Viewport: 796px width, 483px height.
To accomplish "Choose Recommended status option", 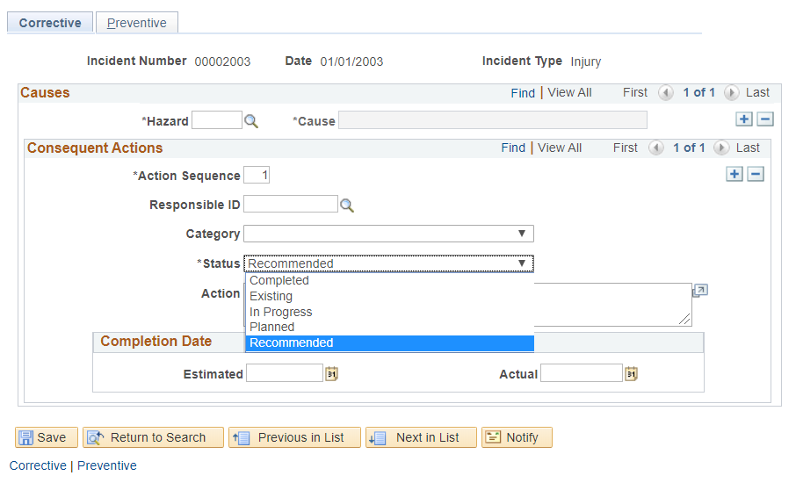I will tap(389, 343).
